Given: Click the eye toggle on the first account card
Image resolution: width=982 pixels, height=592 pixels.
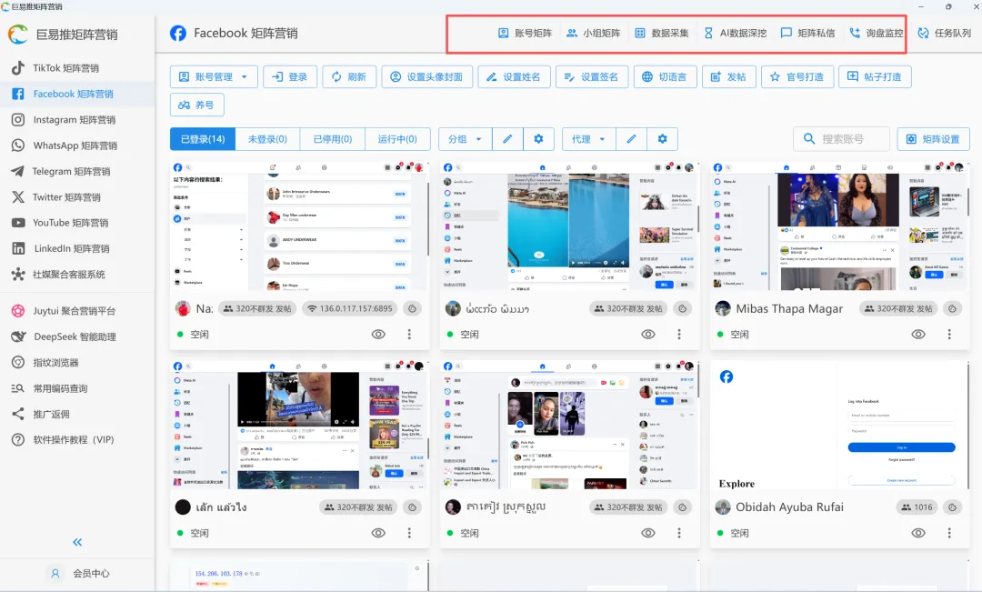Looking at the screenshot, I should click(378, 334).
